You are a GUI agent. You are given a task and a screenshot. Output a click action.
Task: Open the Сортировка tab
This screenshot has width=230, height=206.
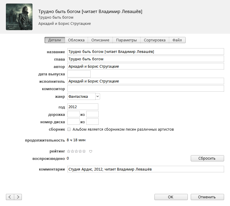click(155, 40)
